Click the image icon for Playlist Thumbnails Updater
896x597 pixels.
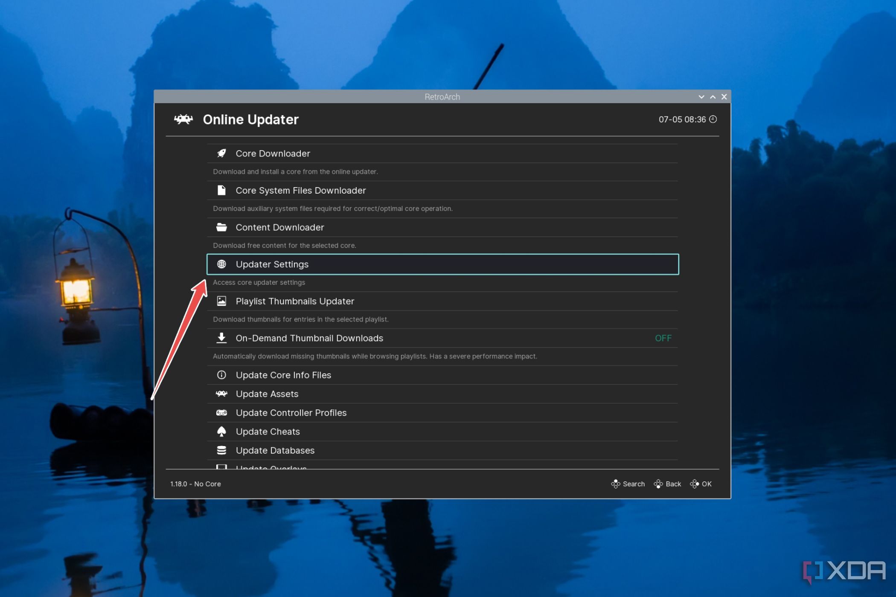221,301
